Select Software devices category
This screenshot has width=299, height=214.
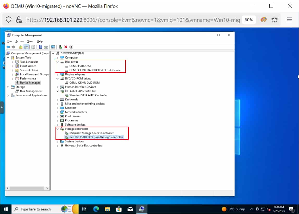(x=75, y=125)
